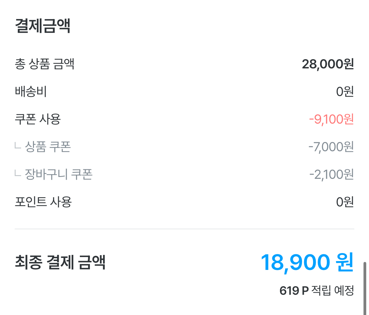
Task: Click the 결제금액 heading
Action: click(43, 26)
